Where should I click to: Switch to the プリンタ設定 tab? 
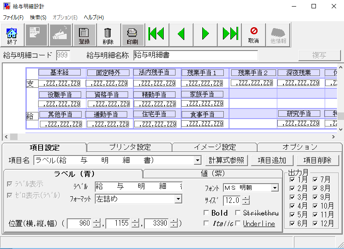pos(129,147)
